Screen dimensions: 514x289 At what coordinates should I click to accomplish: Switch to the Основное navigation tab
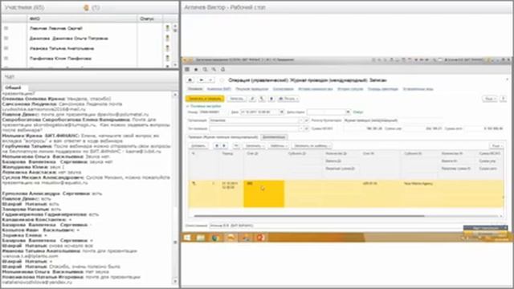195,89
